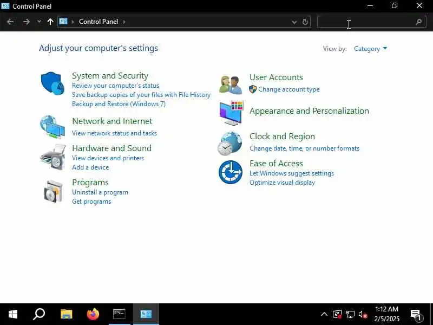The height and width of the screenshot is (325, 433).
Task: Expand the address bar history dropdown
Action: click(294, 22)
